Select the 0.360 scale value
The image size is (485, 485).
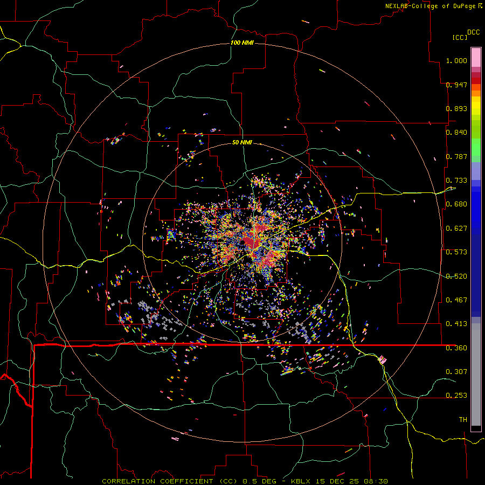(x=456, y=348)
